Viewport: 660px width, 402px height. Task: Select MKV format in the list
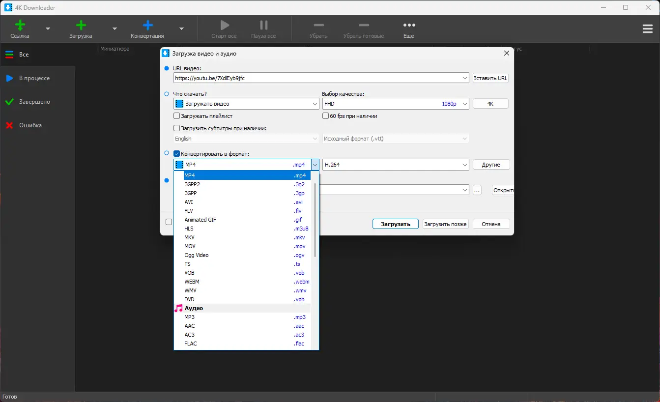point(190,237)
